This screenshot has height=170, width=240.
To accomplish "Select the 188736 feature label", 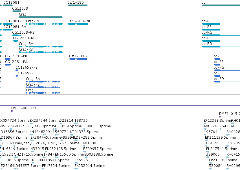I will click(81, 121).
